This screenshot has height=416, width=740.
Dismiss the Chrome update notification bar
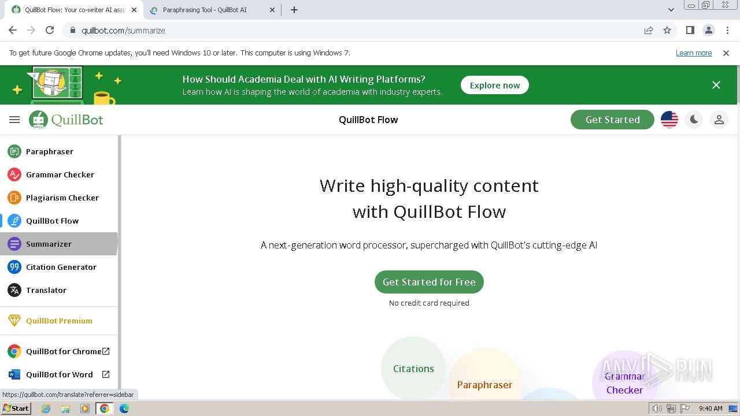(x=726, y=53)
